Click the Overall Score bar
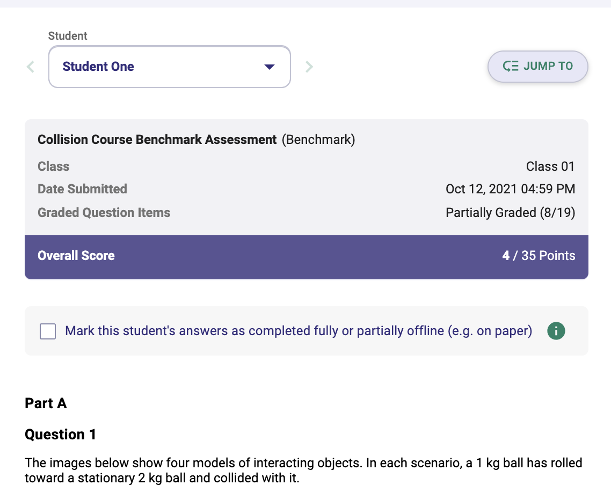 306,257
